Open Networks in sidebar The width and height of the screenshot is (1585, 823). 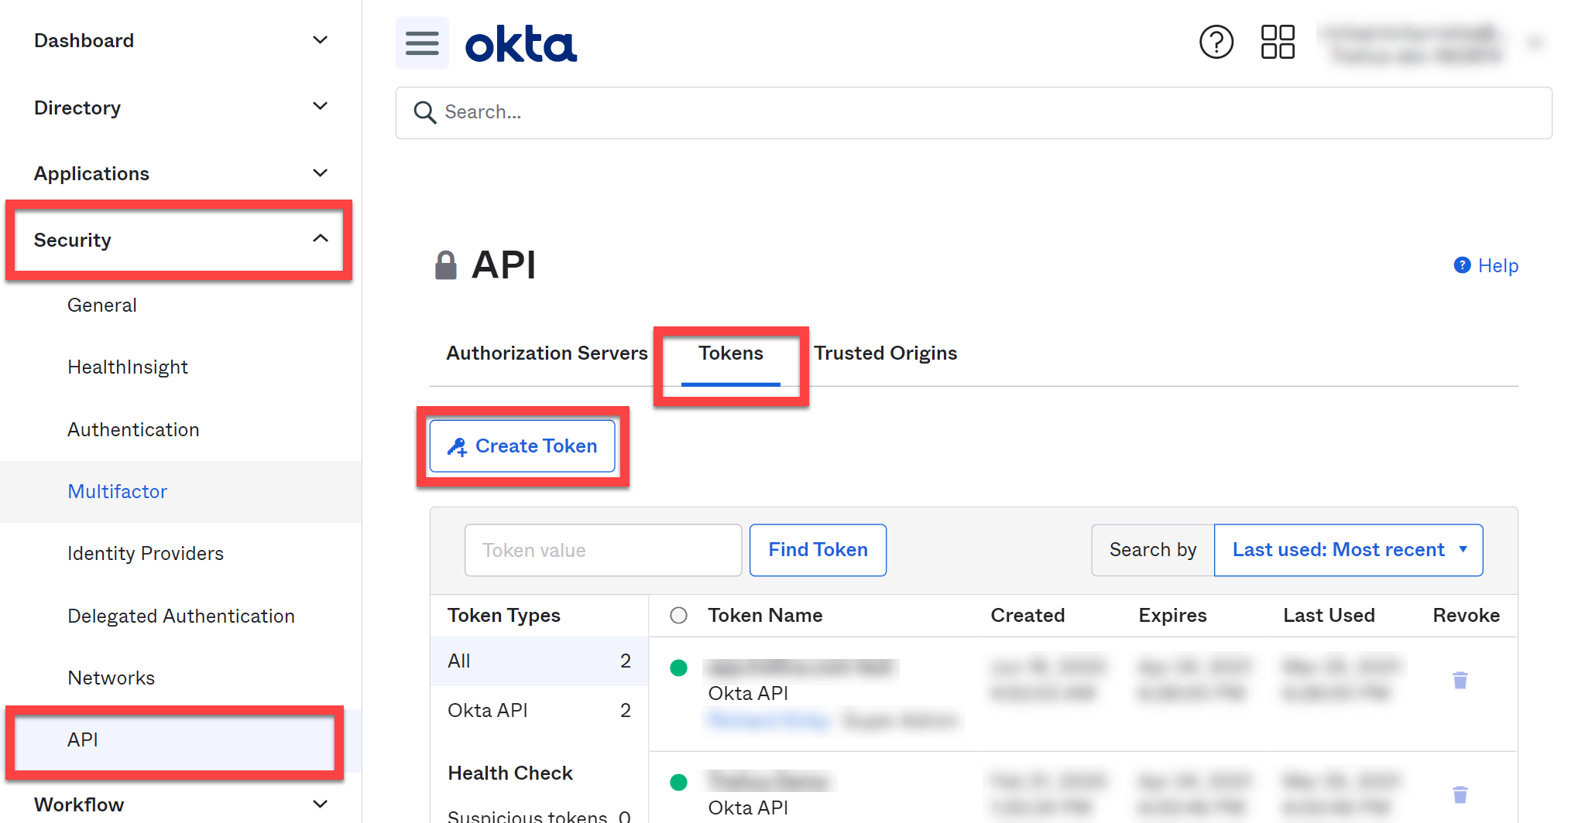111,678
